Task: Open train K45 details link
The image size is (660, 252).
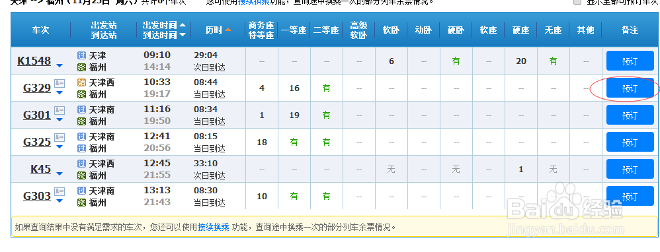Action: coord(41,170)
